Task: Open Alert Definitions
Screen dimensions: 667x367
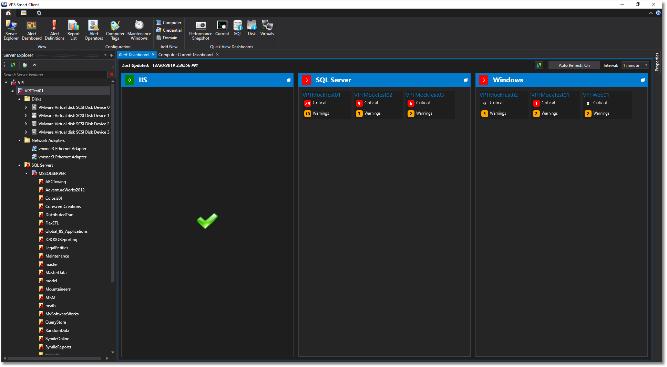Action: (x=54, y=29)
